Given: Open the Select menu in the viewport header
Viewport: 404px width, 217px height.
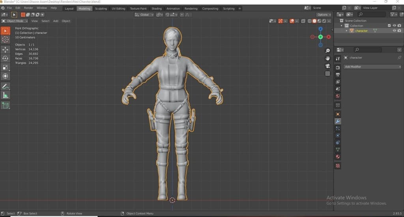Looking at the screenshot, I should pos(45,21).
